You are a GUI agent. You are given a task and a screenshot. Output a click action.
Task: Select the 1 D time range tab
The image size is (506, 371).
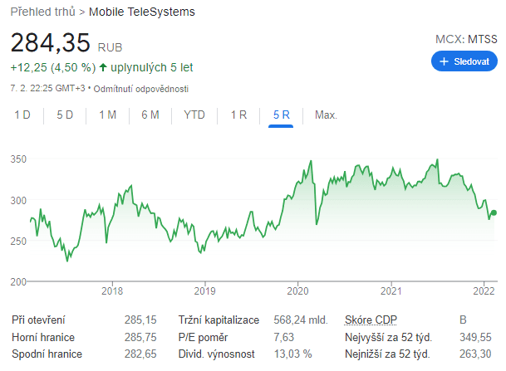(22, 115)
